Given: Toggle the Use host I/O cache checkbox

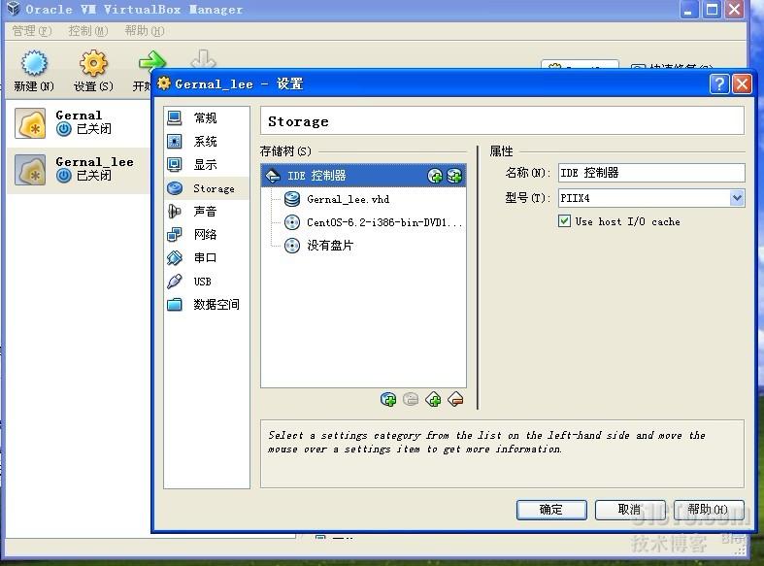Looking at the screenshot, I should tap(564, 221).
